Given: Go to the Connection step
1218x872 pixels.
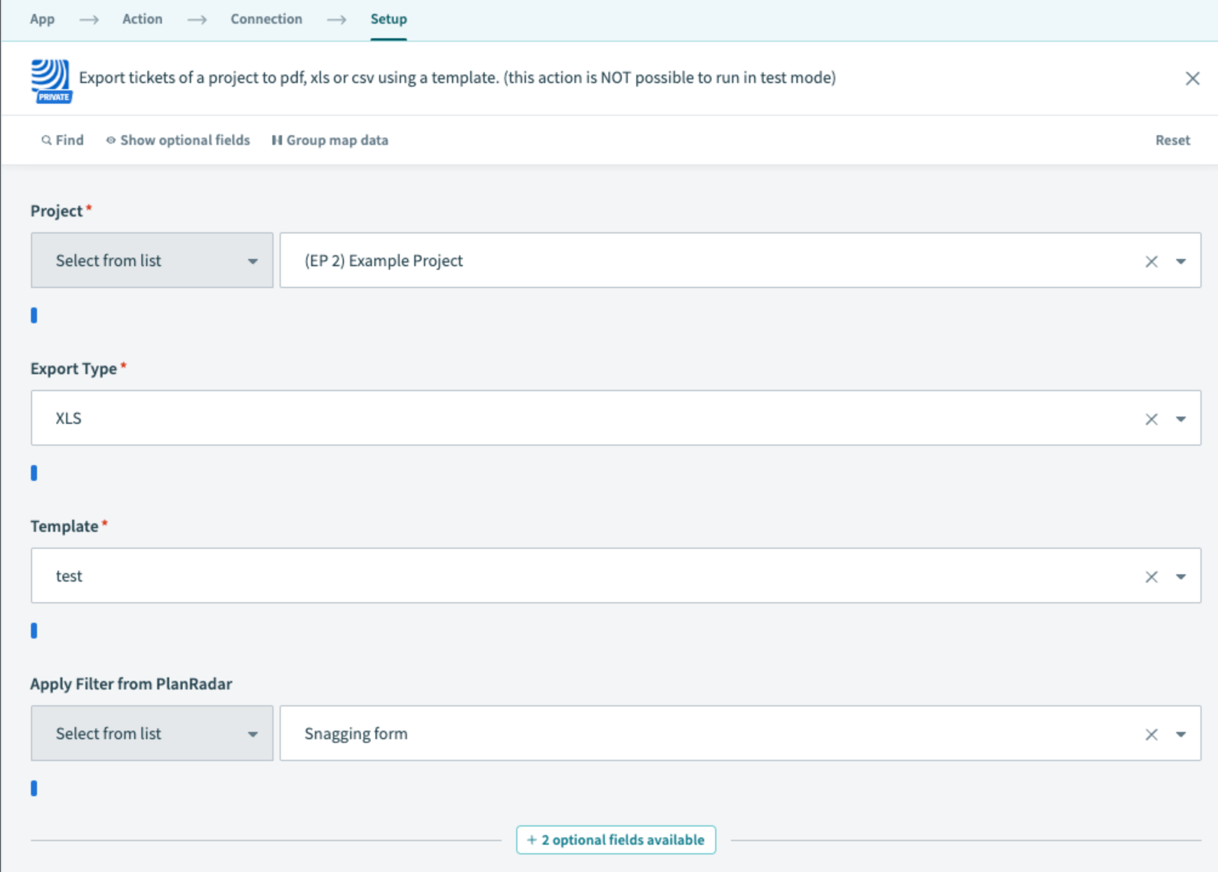Looking at the screenshot, I should point(266,19).
